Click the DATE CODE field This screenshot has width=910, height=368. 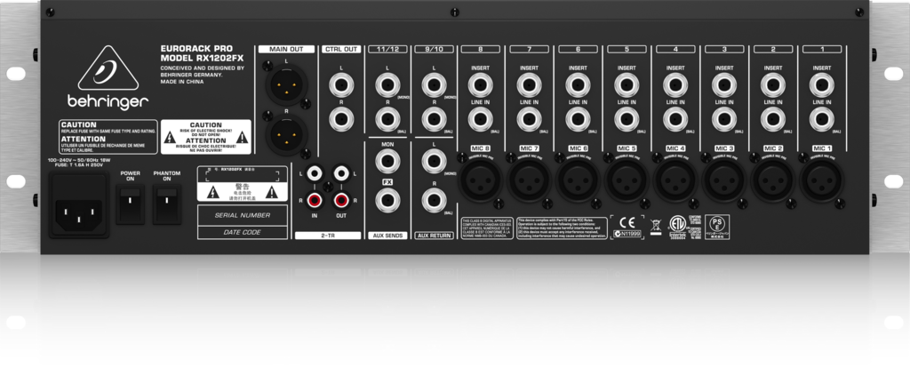point(242,232)
